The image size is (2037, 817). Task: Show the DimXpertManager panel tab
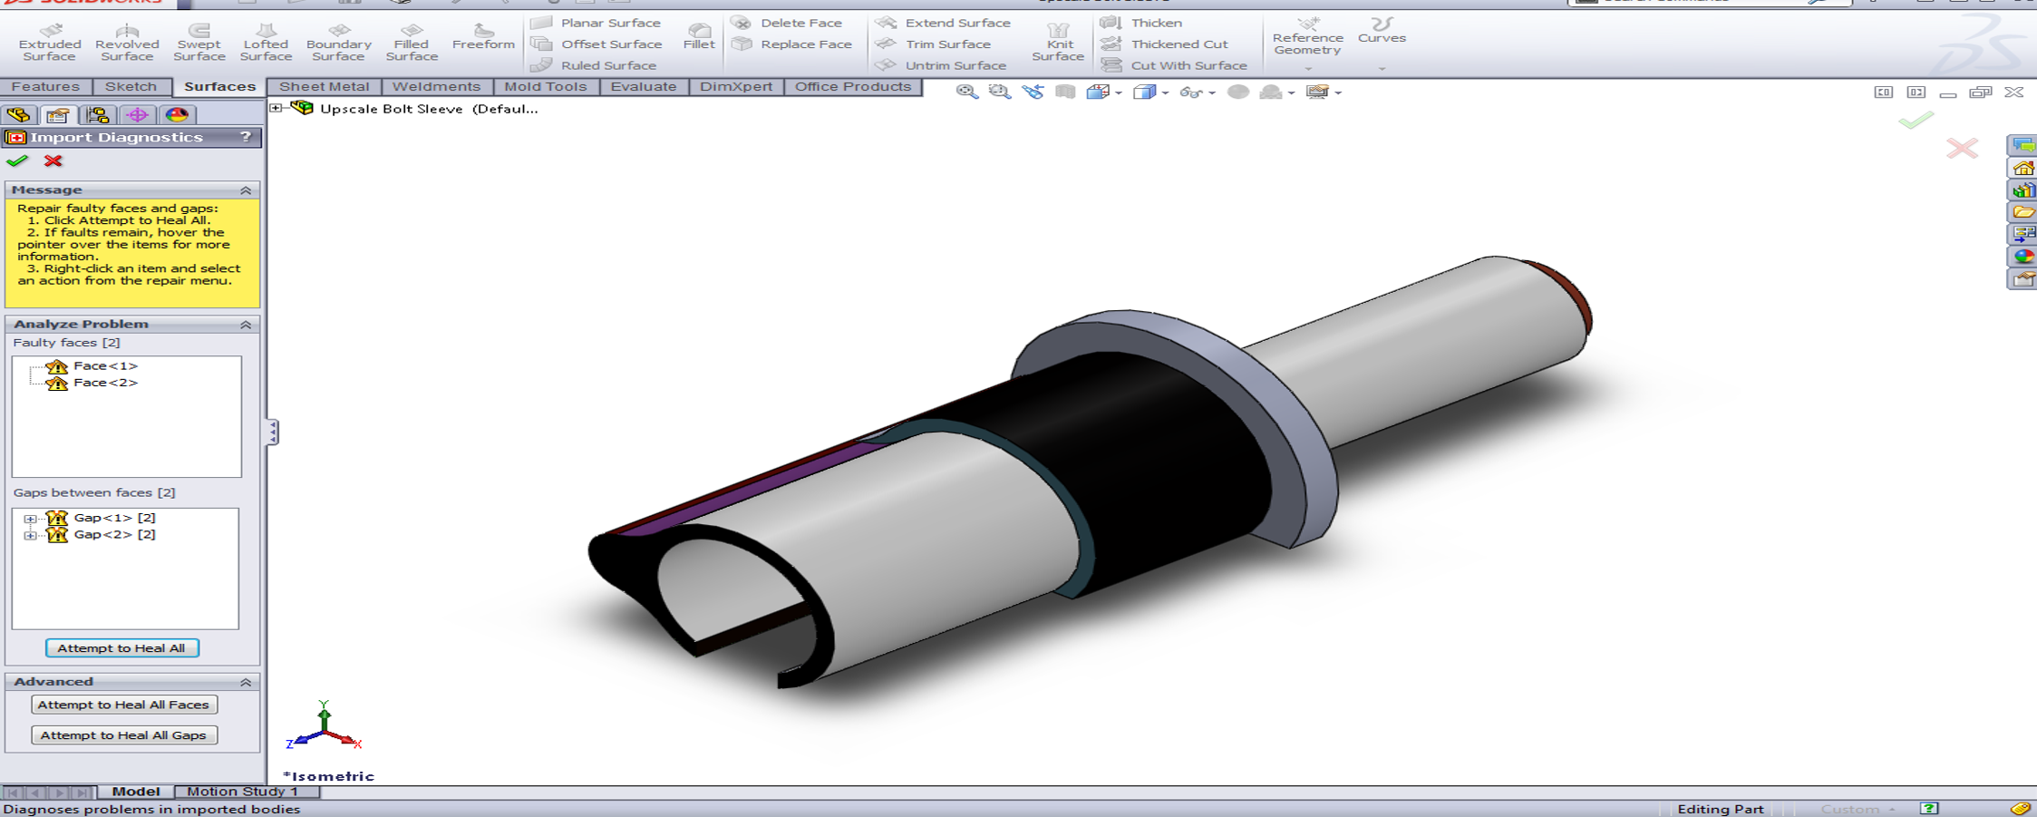[138, 114]
